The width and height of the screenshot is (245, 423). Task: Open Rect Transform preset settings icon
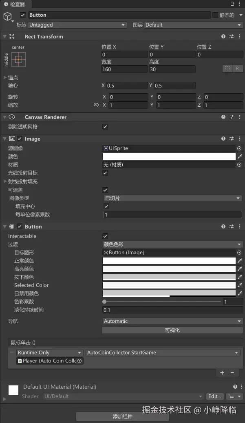coord(232,36)
